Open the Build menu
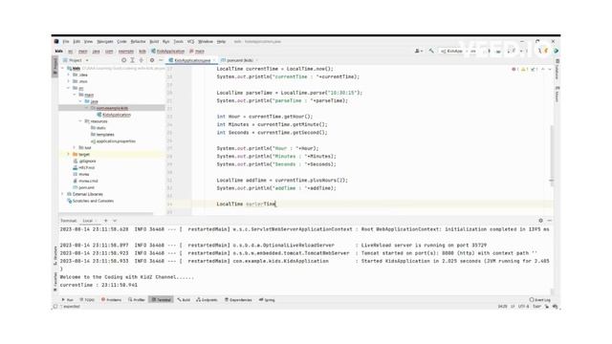 pos(154,41)
